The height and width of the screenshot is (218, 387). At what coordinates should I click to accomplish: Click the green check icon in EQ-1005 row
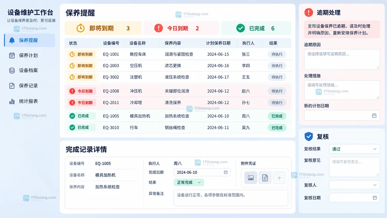click(72, 116)
